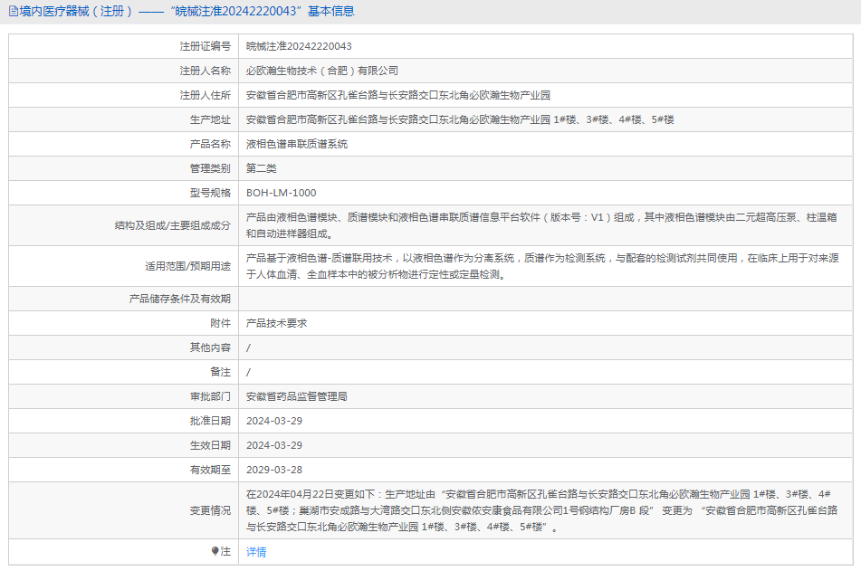Click the 变更情况 label
Screen dimensions: 861x571
pyautogui.click(x=210, y=510)
